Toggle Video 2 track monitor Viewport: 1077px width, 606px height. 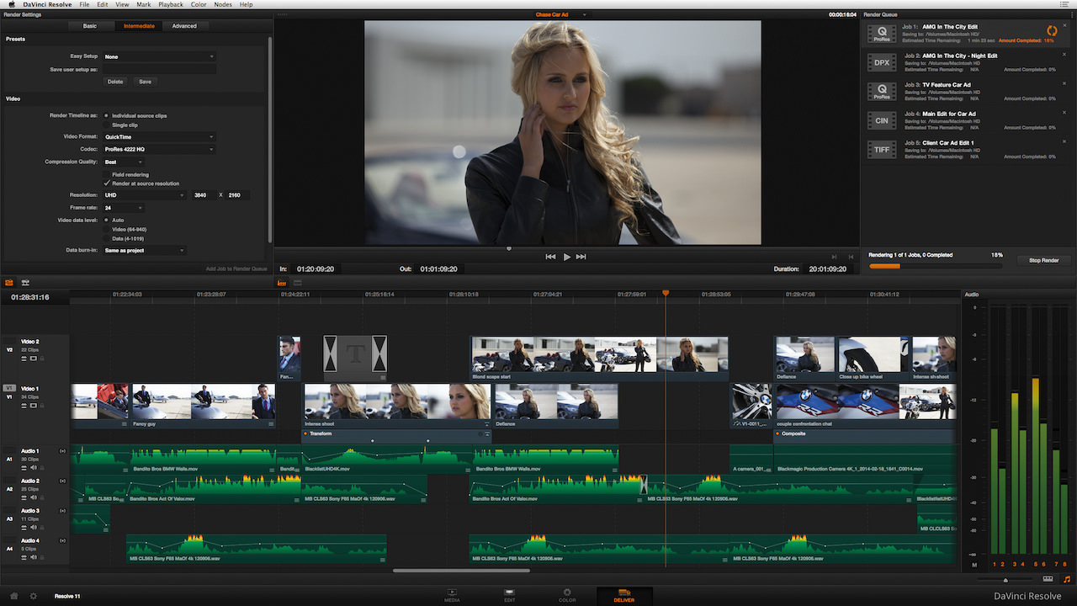click(34, 359)
